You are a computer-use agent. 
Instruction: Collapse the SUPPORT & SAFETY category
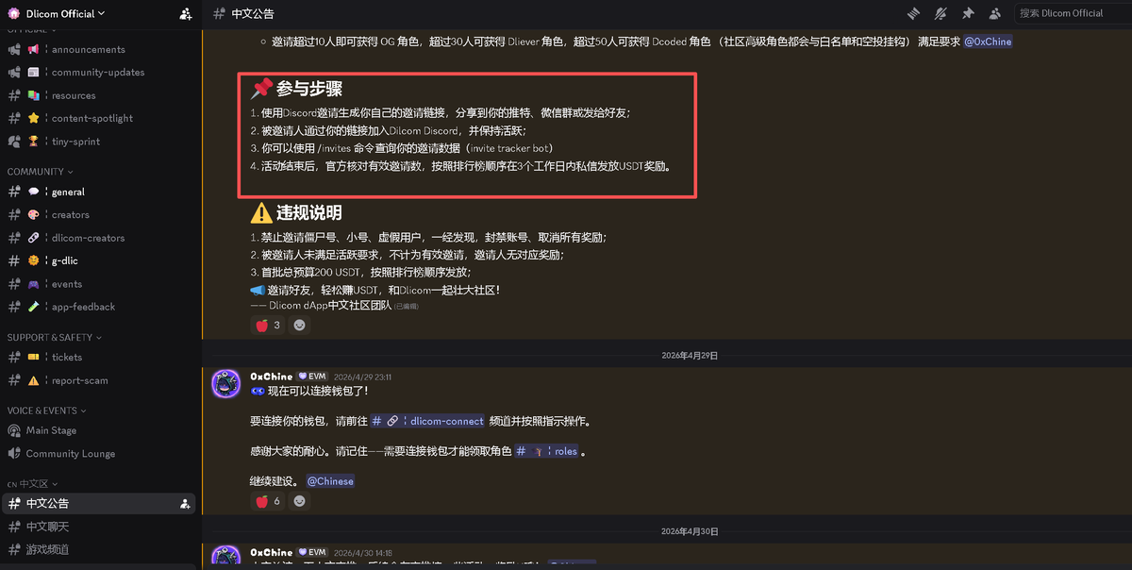click(54, 337)
